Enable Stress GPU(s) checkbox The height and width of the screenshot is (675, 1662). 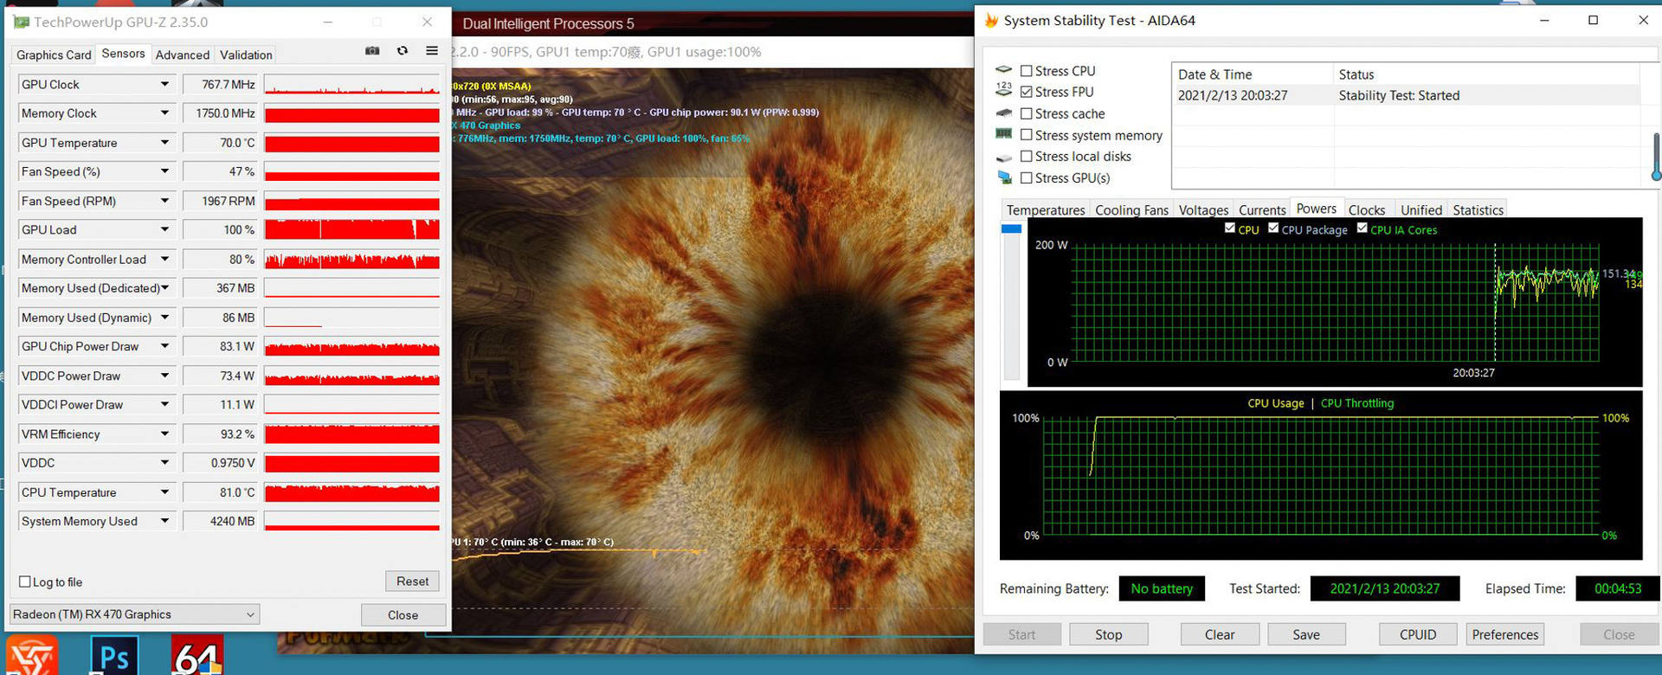[1026, 177]
